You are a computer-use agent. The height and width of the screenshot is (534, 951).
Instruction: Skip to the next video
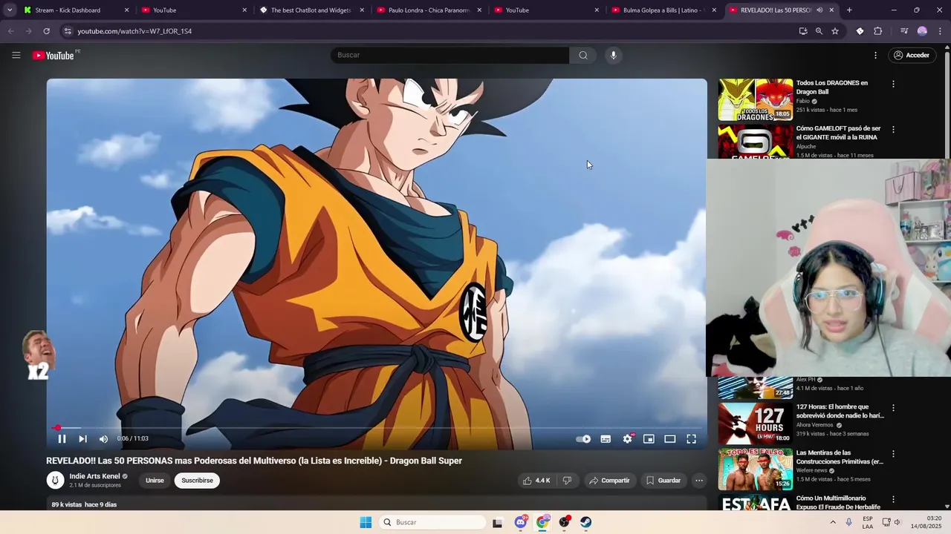tap(82, 439)
